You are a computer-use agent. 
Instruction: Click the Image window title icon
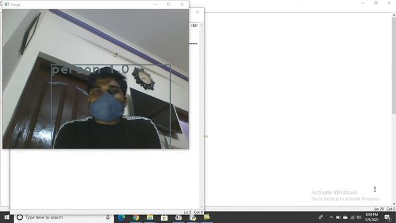click(7, 4)
